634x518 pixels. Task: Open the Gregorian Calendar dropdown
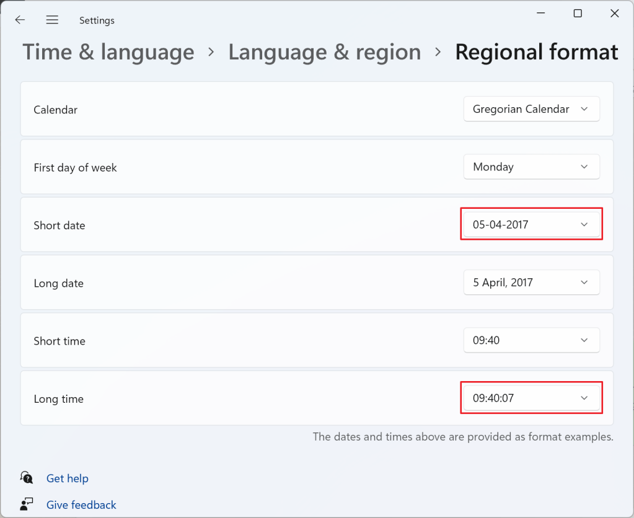coord(531,109)
